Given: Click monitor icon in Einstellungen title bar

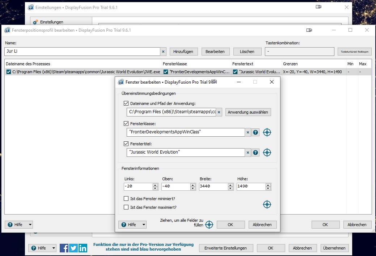Looking at the screenshot, I should click(x=319, y=7).
